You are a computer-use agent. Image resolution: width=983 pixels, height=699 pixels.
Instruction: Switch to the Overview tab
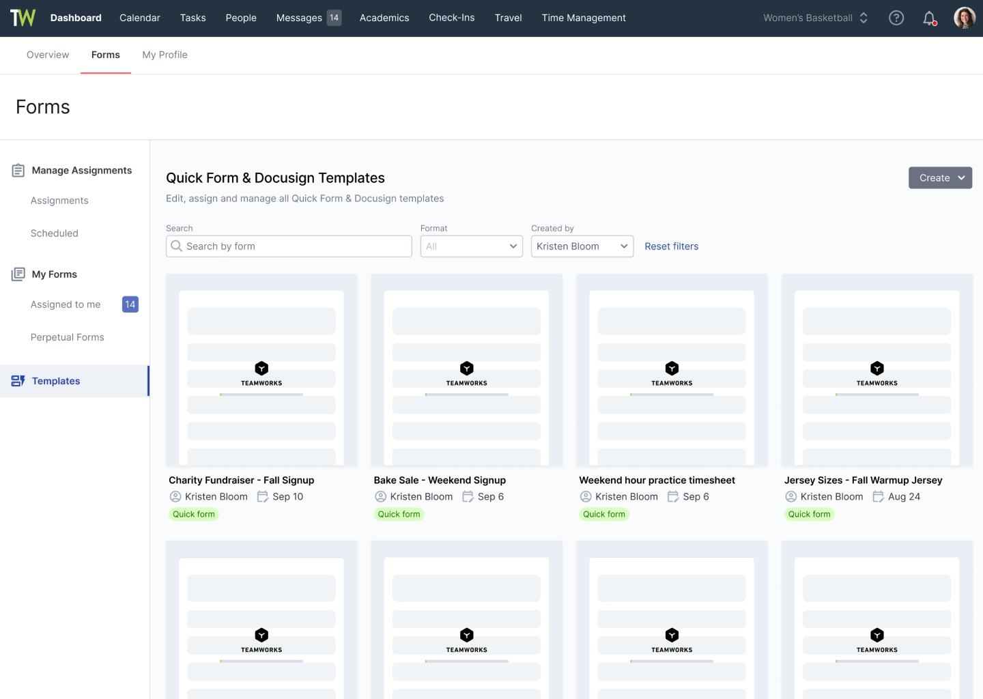(x=48, y=55)
